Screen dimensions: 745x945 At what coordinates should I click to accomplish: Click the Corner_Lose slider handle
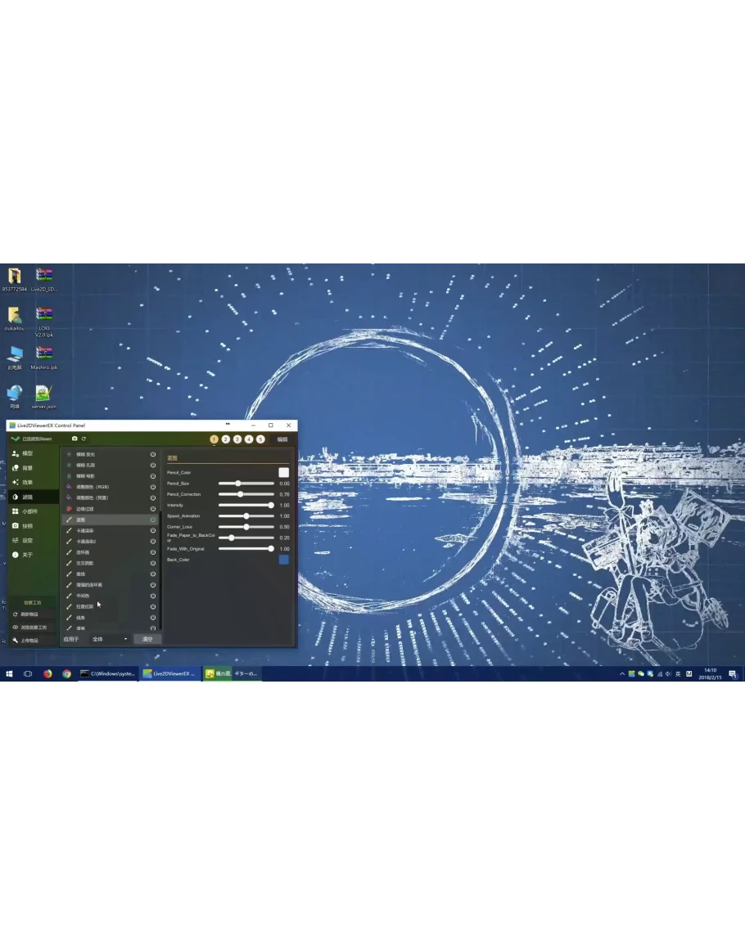point(246,527)
